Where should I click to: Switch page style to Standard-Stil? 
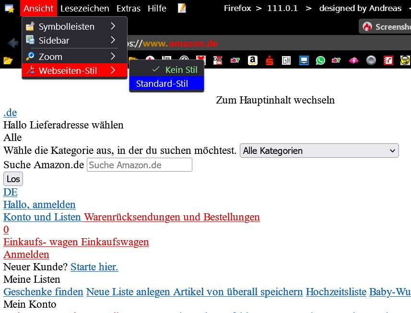click(x=162, y=83)
